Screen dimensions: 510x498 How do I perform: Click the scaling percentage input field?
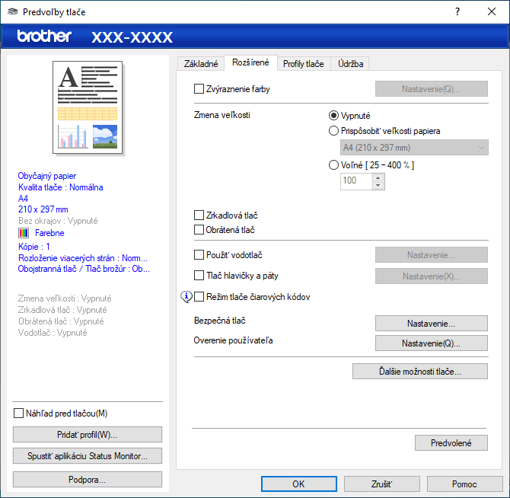point(355,181)
